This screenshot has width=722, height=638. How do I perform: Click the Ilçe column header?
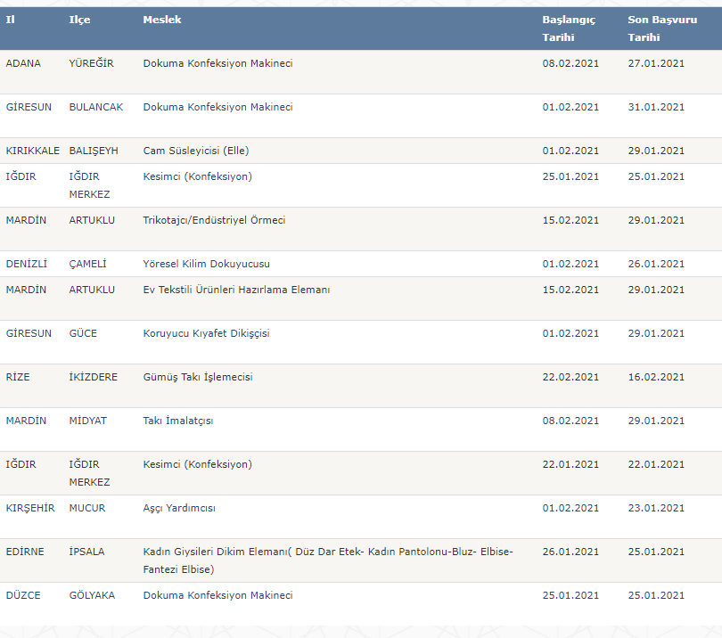79,20
